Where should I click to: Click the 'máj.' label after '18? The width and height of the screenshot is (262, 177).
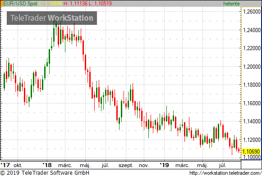[x=85, y=165]
